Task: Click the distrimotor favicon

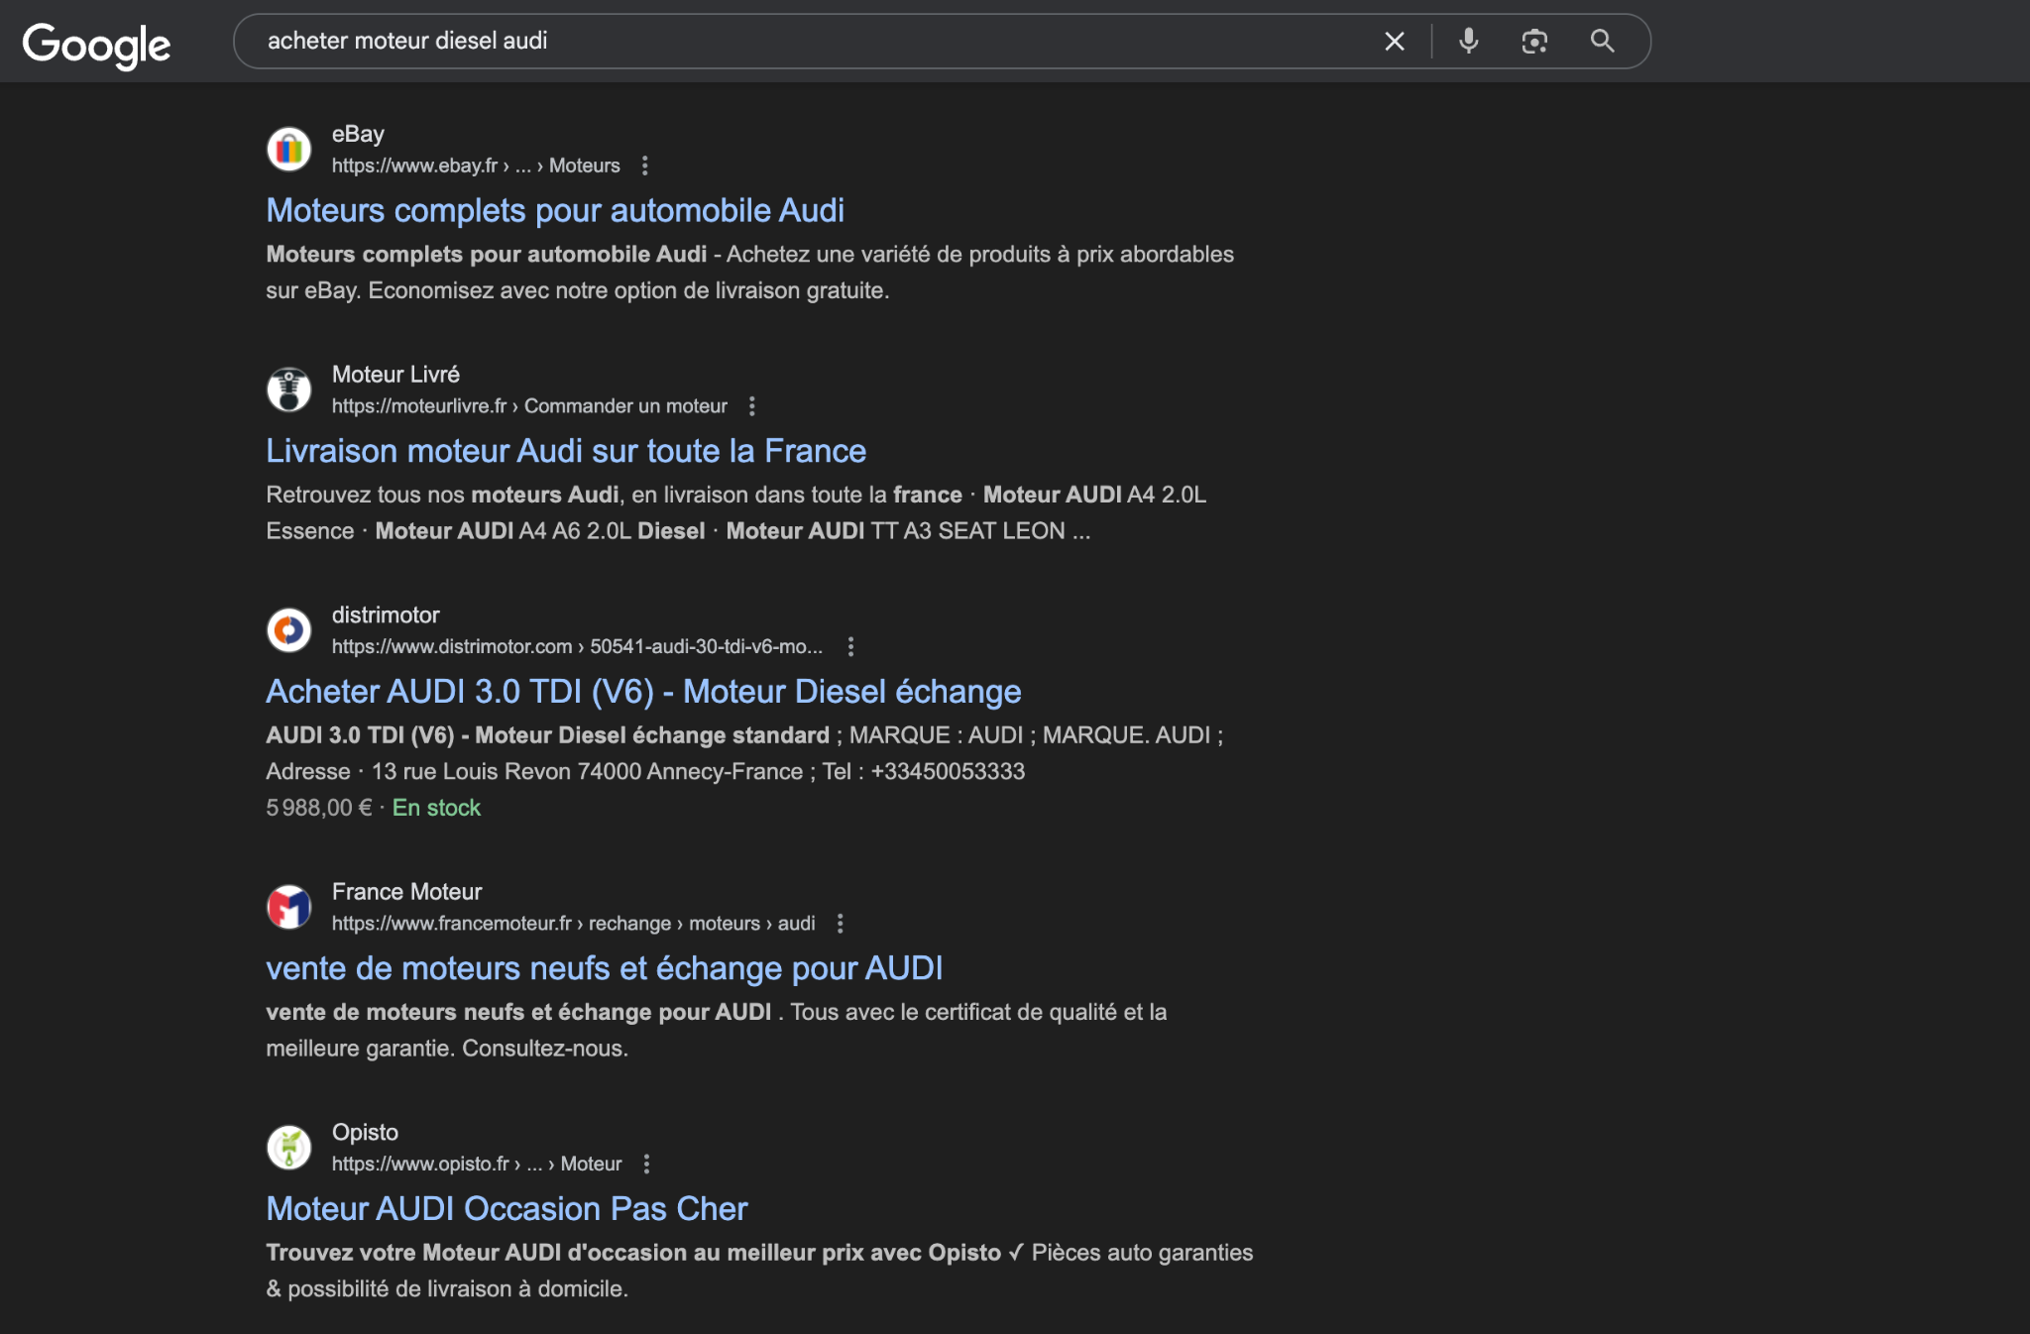Action: coord(289,630)
